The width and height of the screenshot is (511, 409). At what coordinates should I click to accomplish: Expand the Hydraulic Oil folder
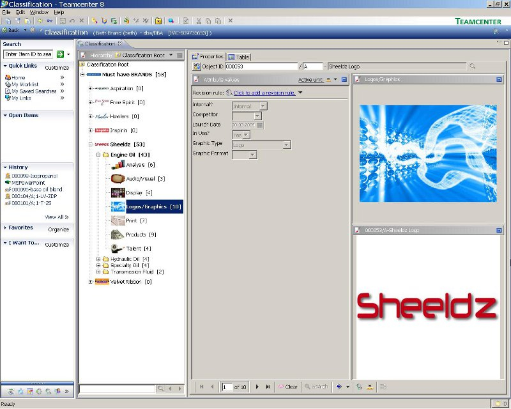pyautogui.click(x=98, y=259)
